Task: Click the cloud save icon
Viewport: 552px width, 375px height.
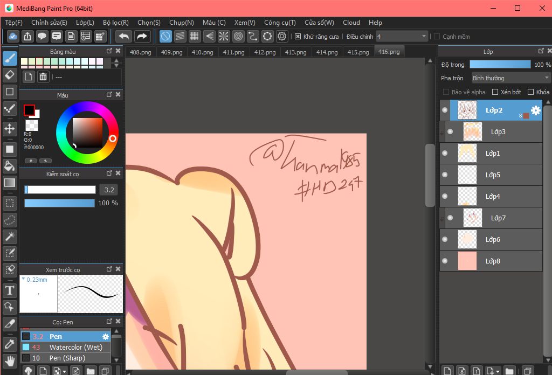Action: [x=13, y=36]
